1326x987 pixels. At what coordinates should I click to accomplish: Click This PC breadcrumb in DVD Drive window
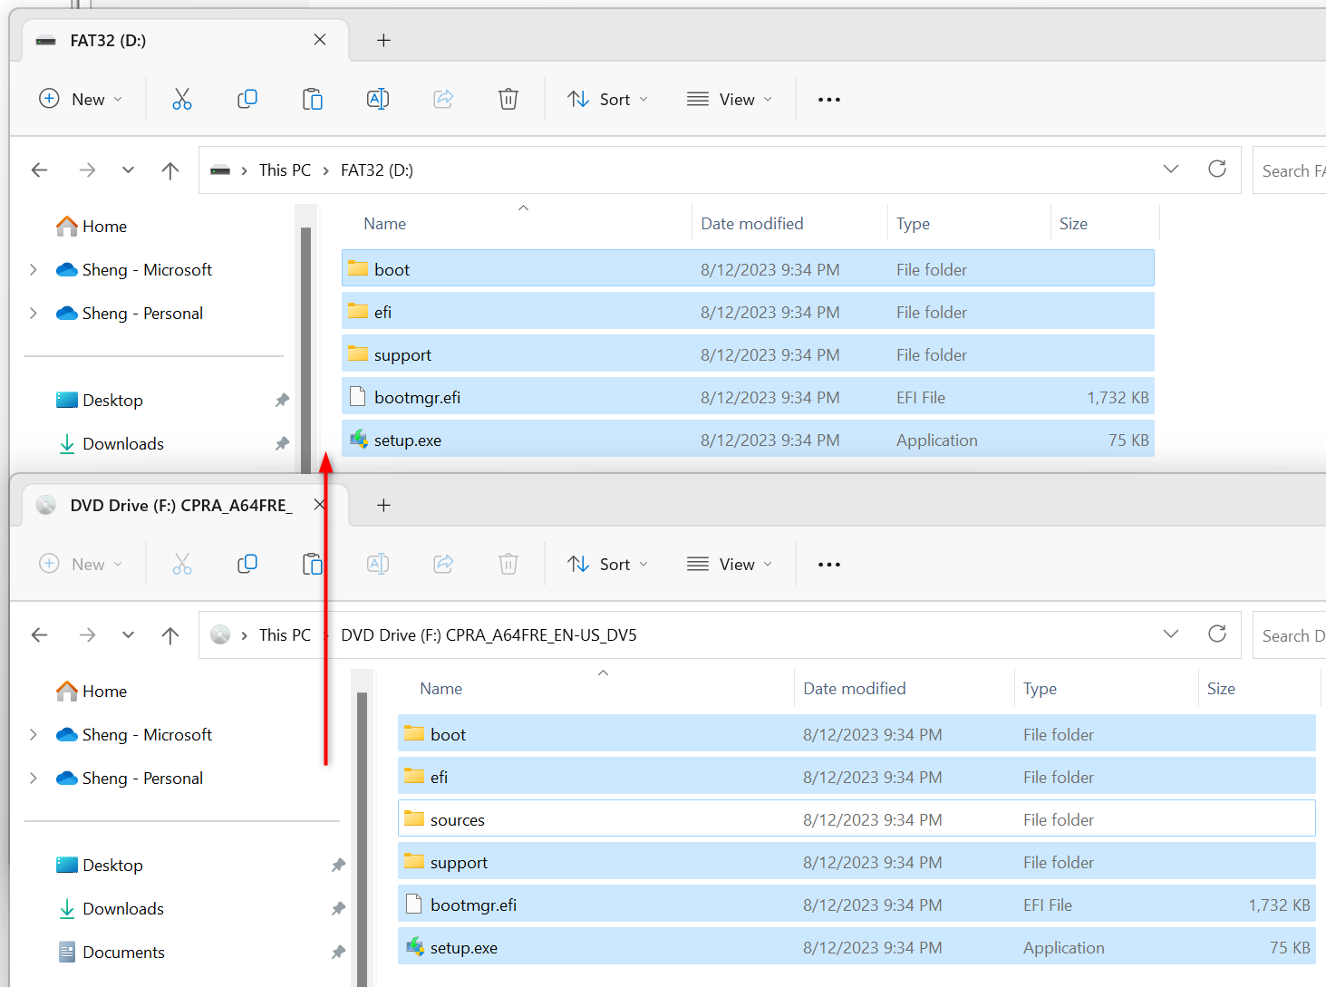point(285,635)
